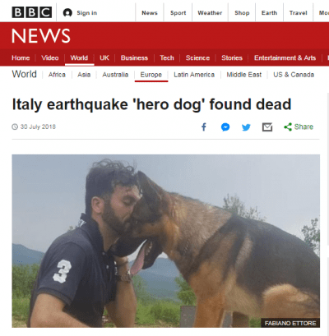The image size is (329, 336).
Task: Share article on Twitter icon
Action: [246, 127]
